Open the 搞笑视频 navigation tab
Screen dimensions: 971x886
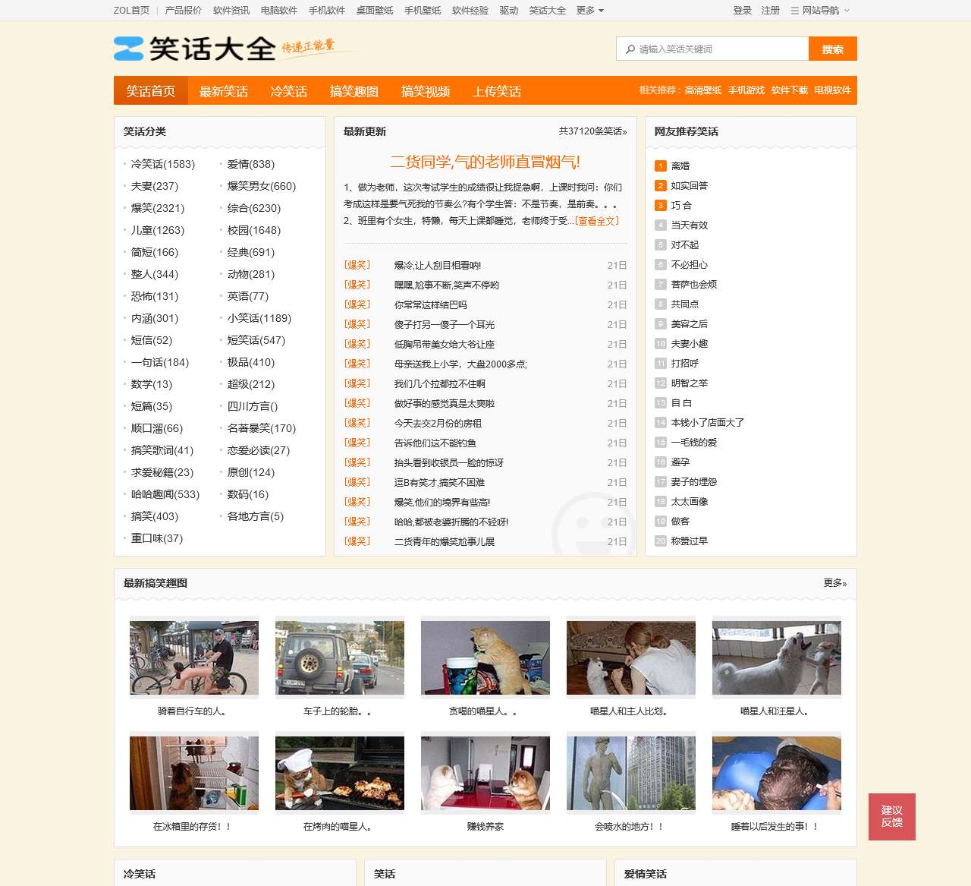pos(426,91)
